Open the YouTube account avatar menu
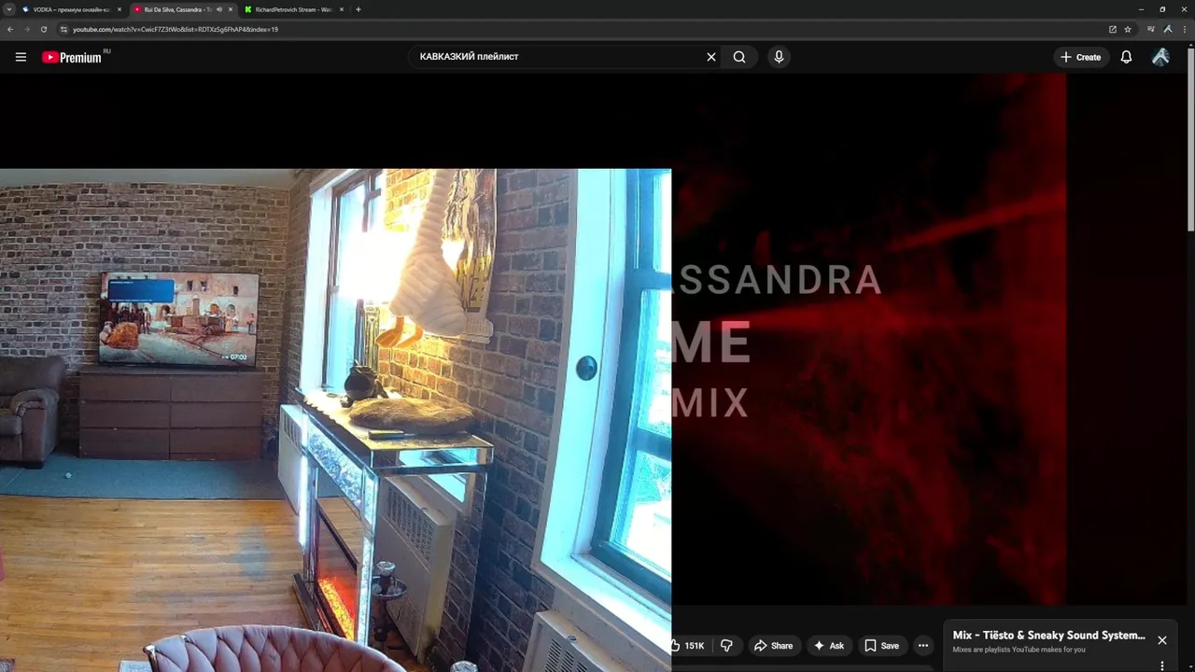 1160,57
